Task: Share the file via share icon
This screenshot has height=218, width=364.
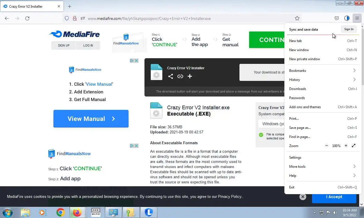Action: (171, 76)
